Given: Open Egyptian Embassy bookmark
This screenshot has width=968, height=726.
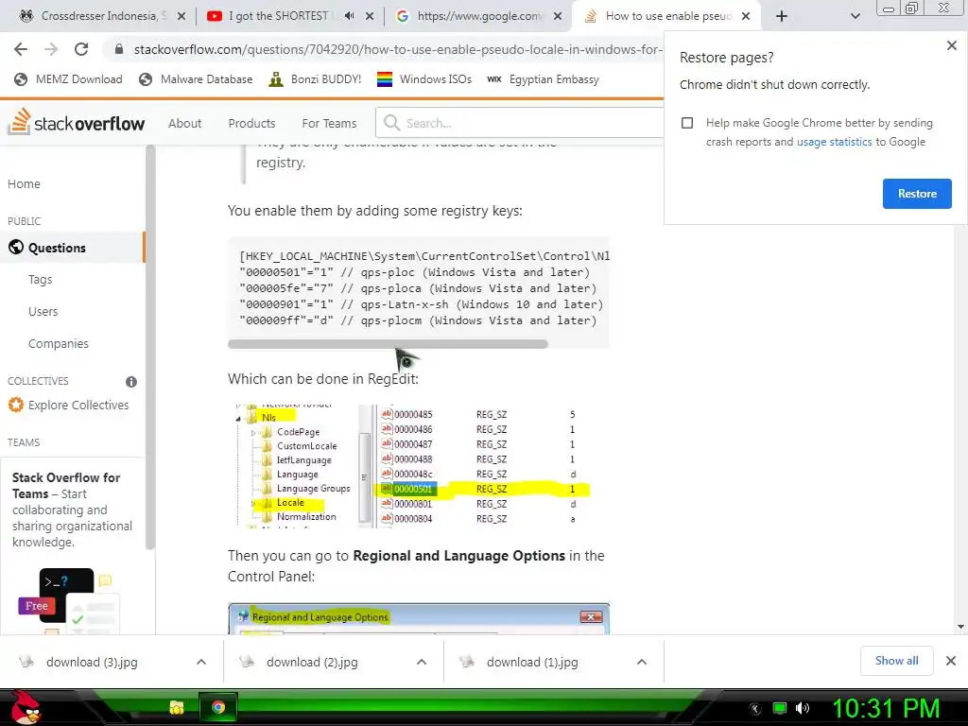Looking at the screenshot, I should [x=544, y=79].
